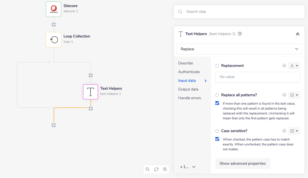The image size is (308, 178).
Task: Uncheck the Replace all patterns checkbox
Action: coord(217,103)
